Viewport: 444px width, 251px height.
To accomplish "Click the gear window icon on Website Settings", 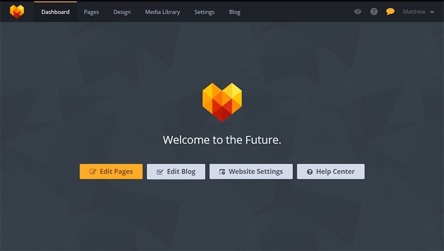I will [222, 172].
